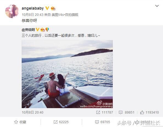Toggle the 收藏 favorite star
Viewport: 163px width, 127px height.
click(x=20, y=122)
